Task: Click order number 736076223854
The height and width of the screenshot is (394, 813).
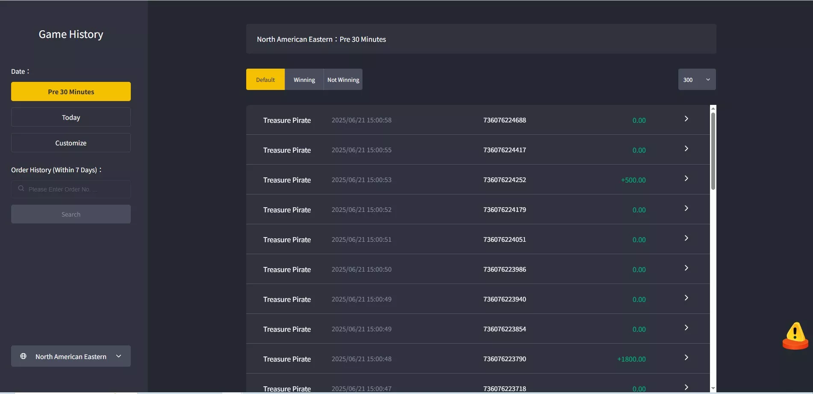Action: point(505,329)
